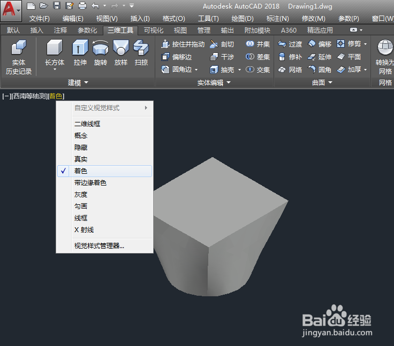Choose Shaded with Edges (带边缘着色) style
This screenshot has height=346, width=394.
click(105, 183)
